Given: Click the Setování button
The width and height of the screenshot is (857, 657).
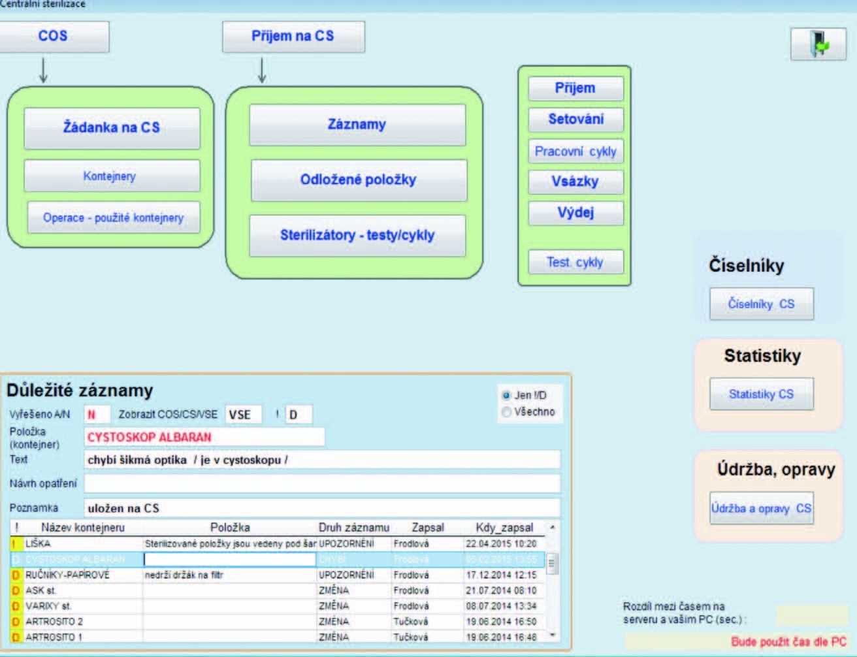Looking at the screenshot, I should click(575, 120).
